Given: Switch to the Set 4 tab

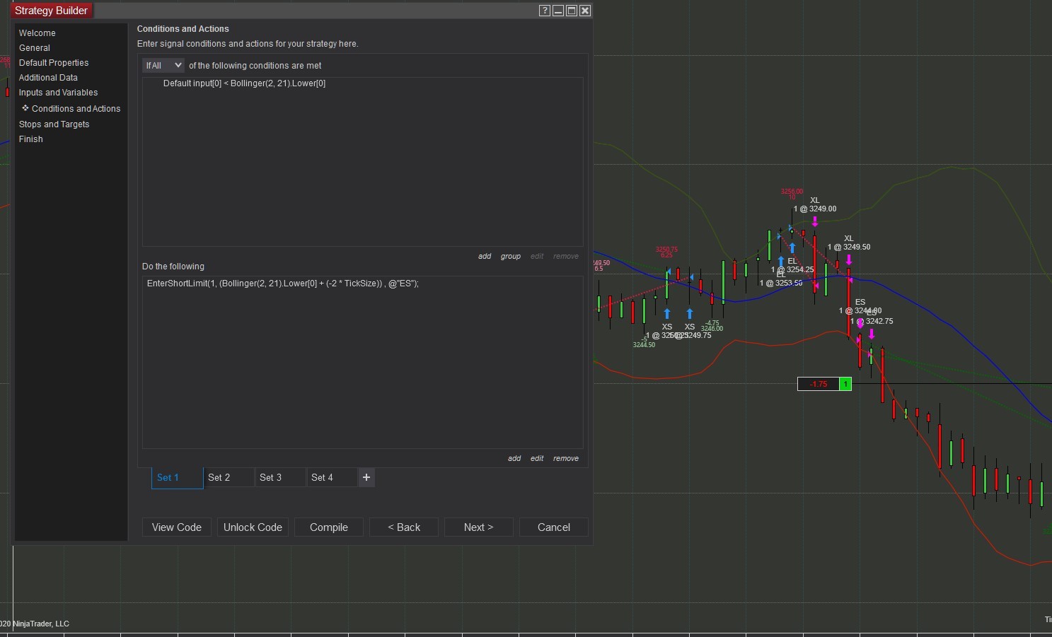Looking at the screenshot, I should [333, 478].
